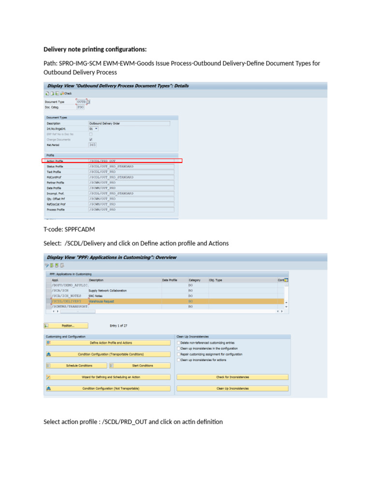Open the value help next to Document Type OOTB
This screenshot has width=371, height=495.
(x=88, y=102)
